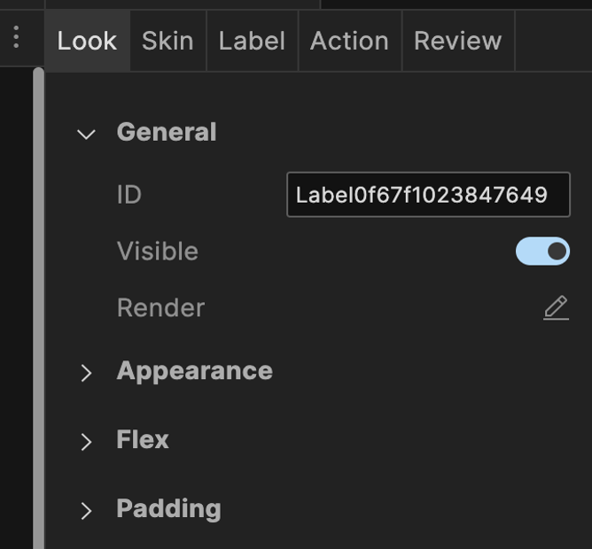Switch to the Skin tab
Image resolution: width=592 pixels, height=549 pixels.
coord(167,41)
